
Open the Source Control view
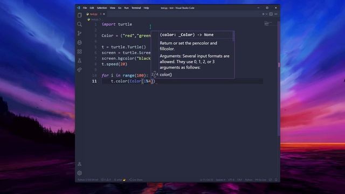[x=80, y=33]
